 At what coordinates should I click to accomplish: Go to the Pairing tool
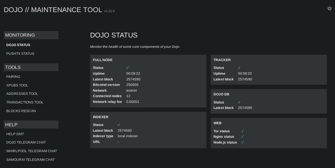point(13,77)
